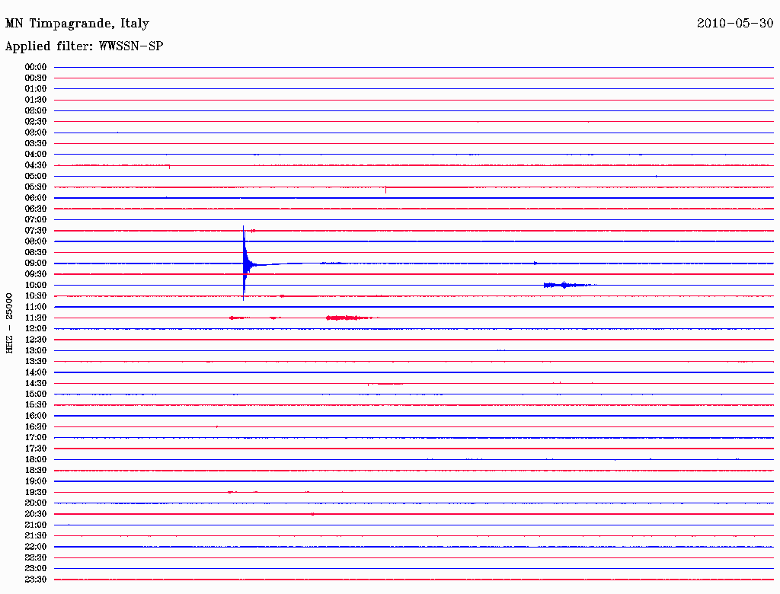Click the 07:30 time label
Image resolution: width=780 pixels, height=594 pixels.
[x=36, y=231]
